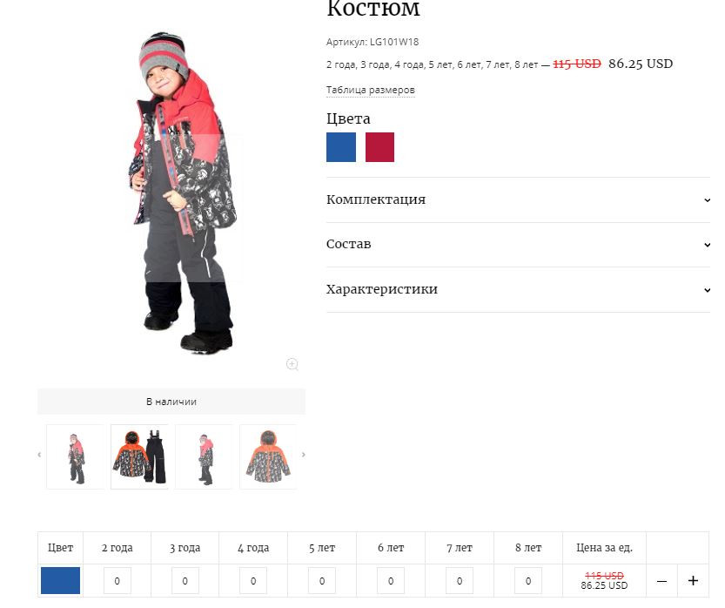Show next thumbnails with right arrow

303,455
